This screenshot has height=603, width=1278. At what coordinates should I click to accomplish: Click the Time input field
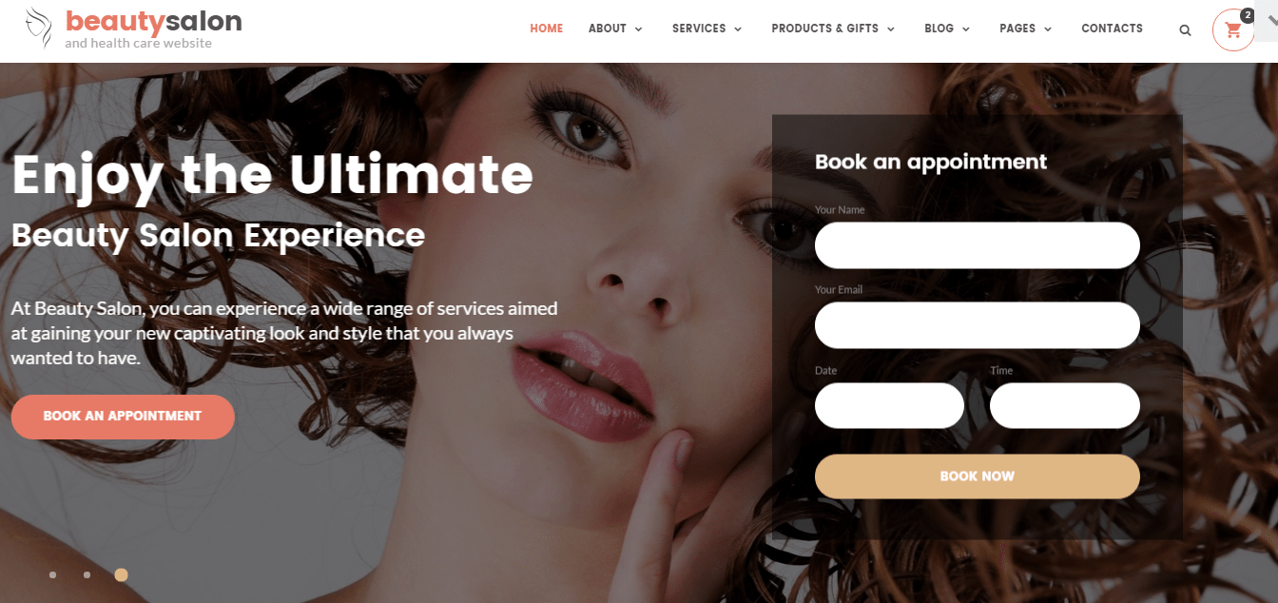1064,406
